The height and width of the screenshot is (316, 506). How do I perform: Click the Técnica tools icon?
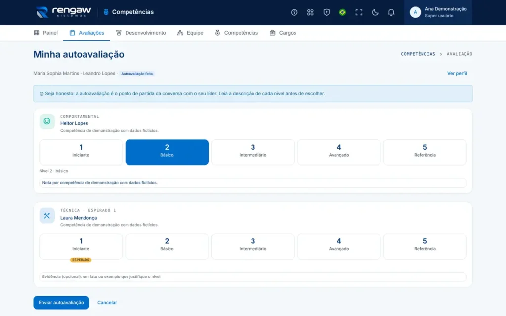pos(47,216)
